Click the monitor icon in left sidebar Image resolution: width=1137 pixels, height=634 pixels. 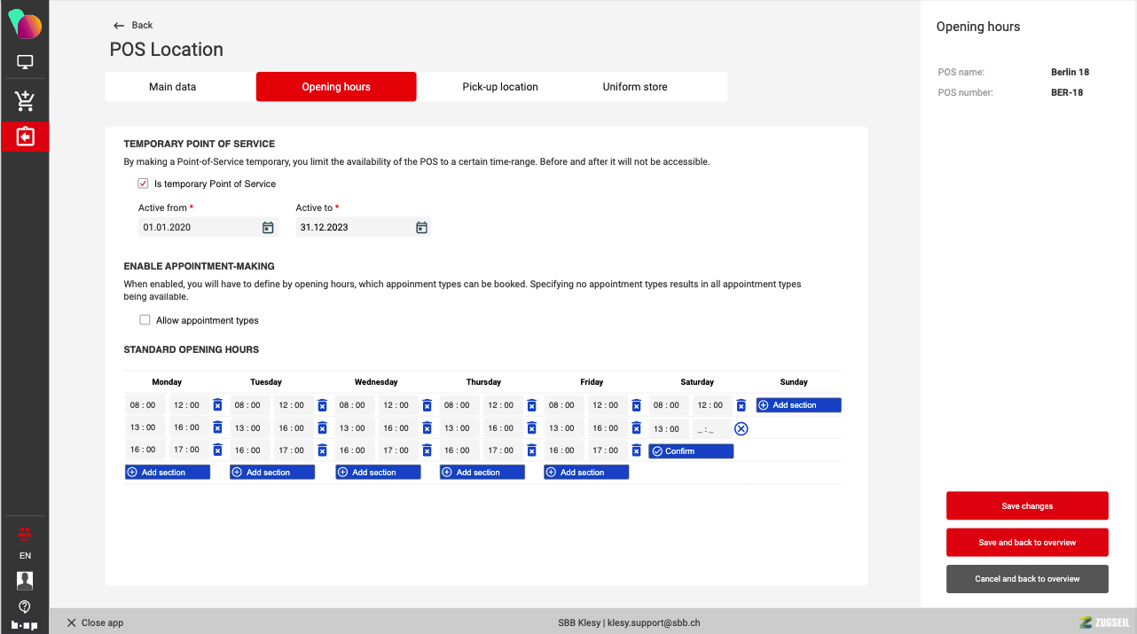pos(25,63)
